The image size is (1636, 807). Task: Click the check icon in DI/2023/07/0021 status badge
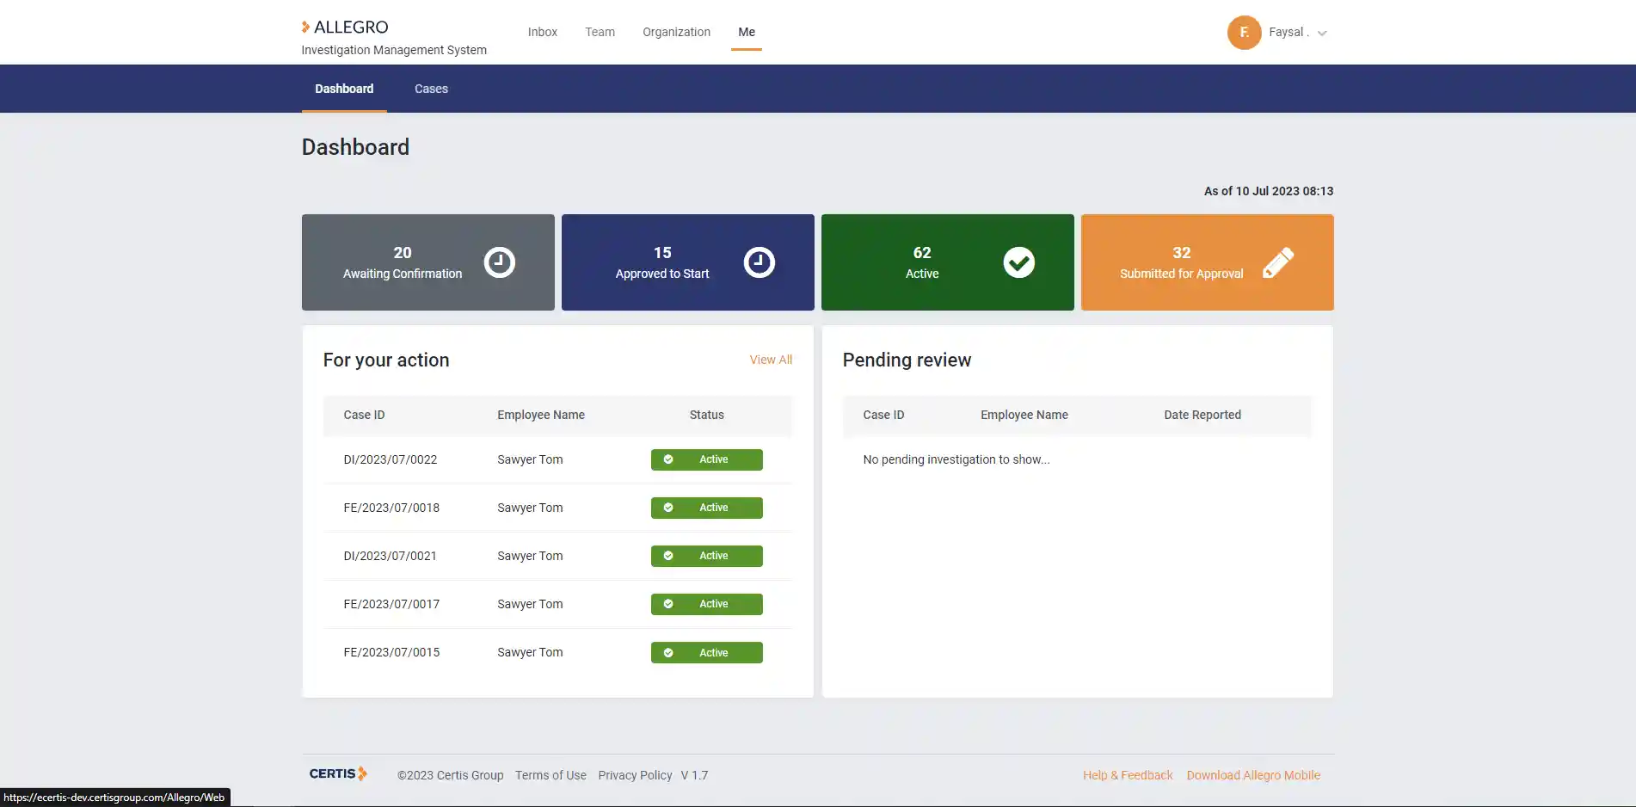coord(668,556)
